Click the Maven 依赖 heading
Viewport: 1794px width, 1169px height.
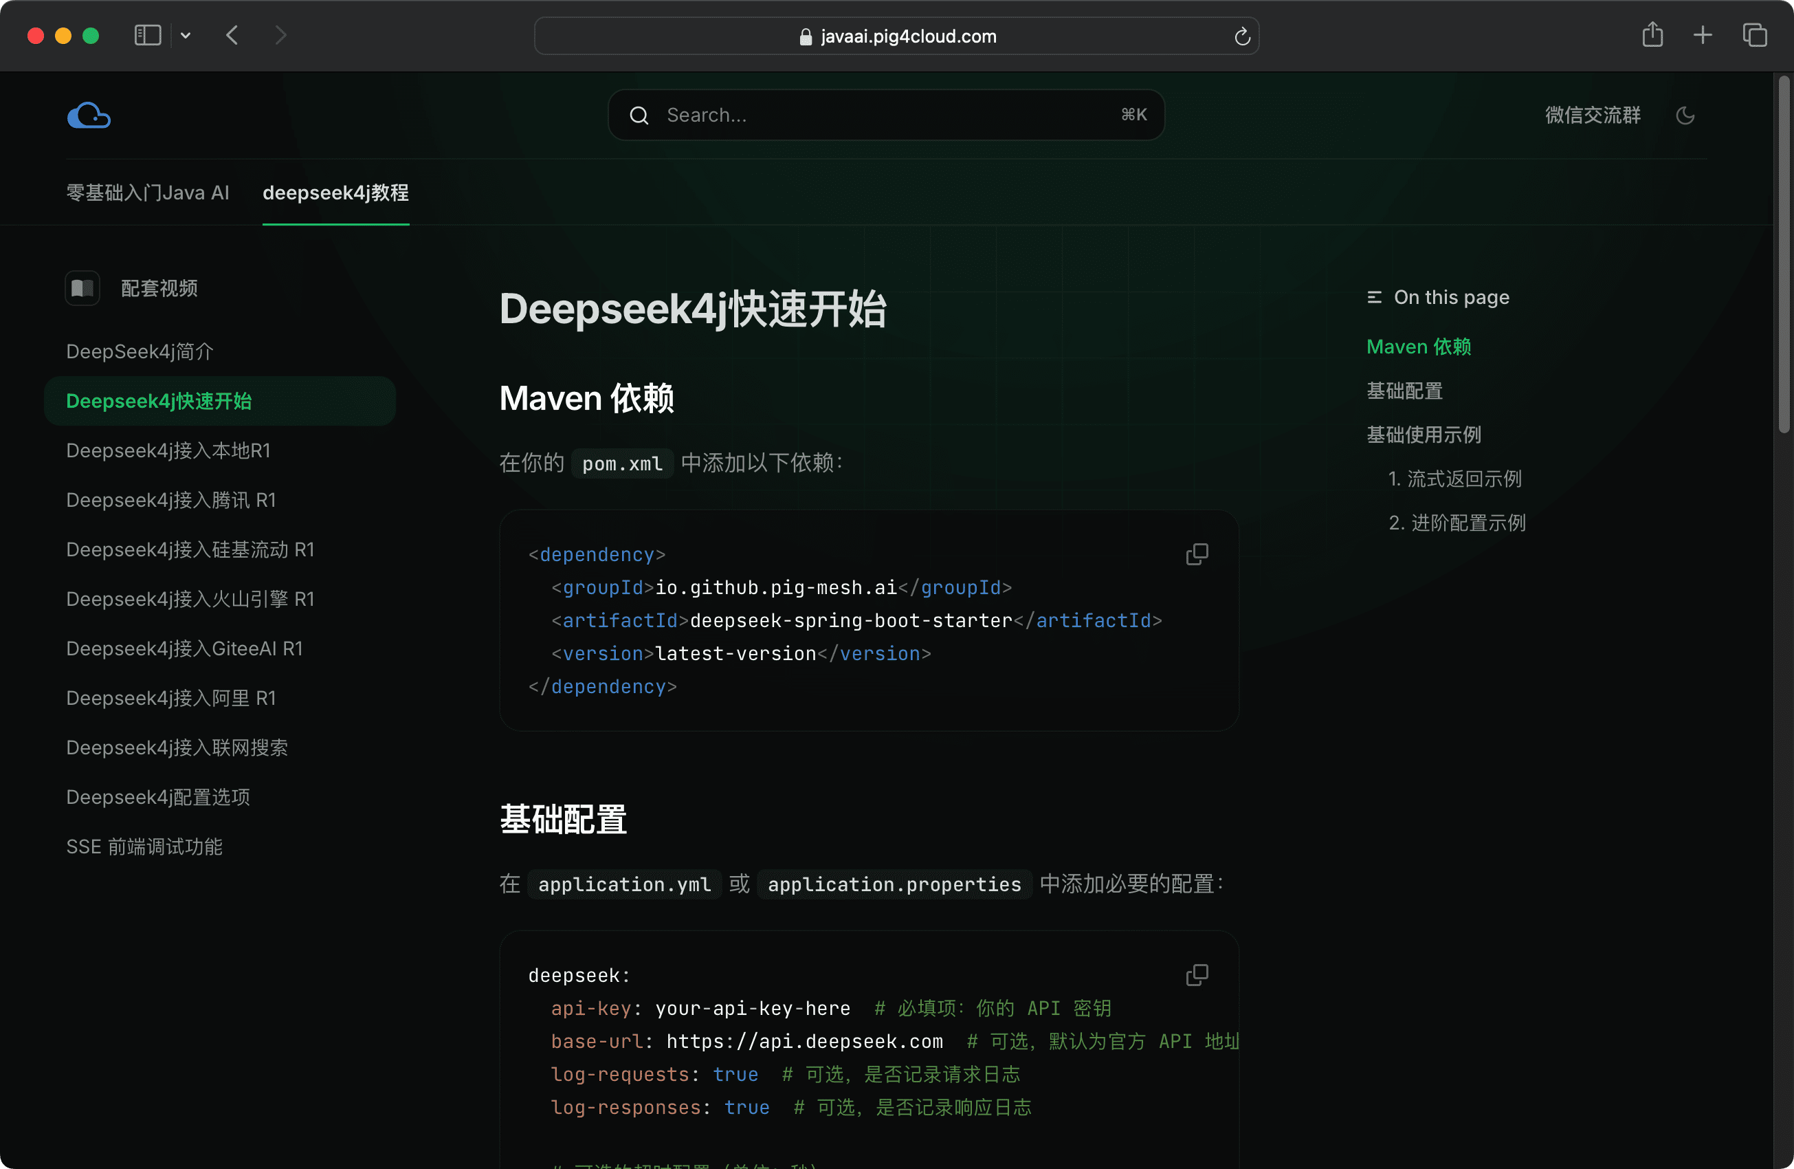(x=586, y=398)
